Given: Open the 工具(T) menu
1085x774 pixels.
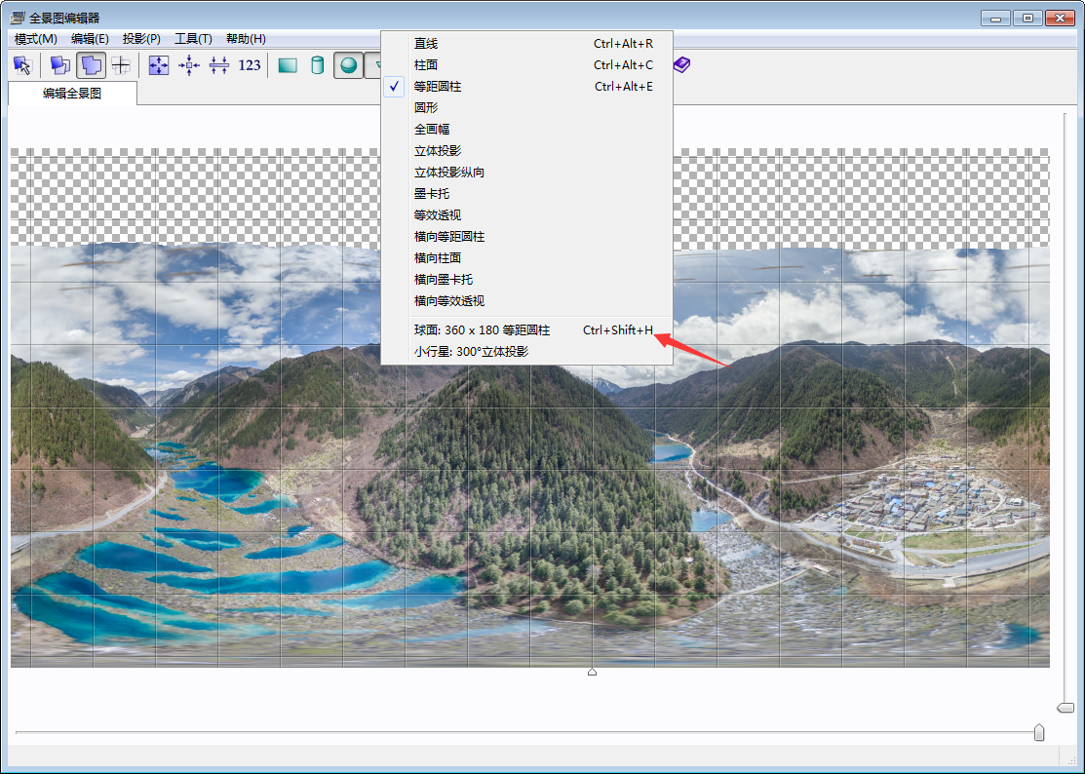Looking at the screenshot, I should [194, 39].
